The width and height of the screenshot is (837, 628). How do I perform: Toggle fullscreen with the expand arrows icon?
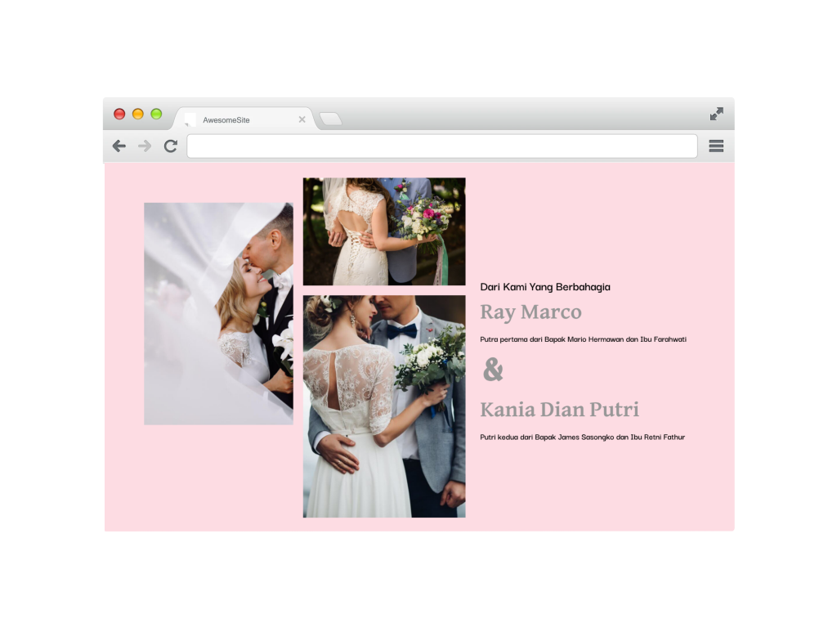point(716,114)
